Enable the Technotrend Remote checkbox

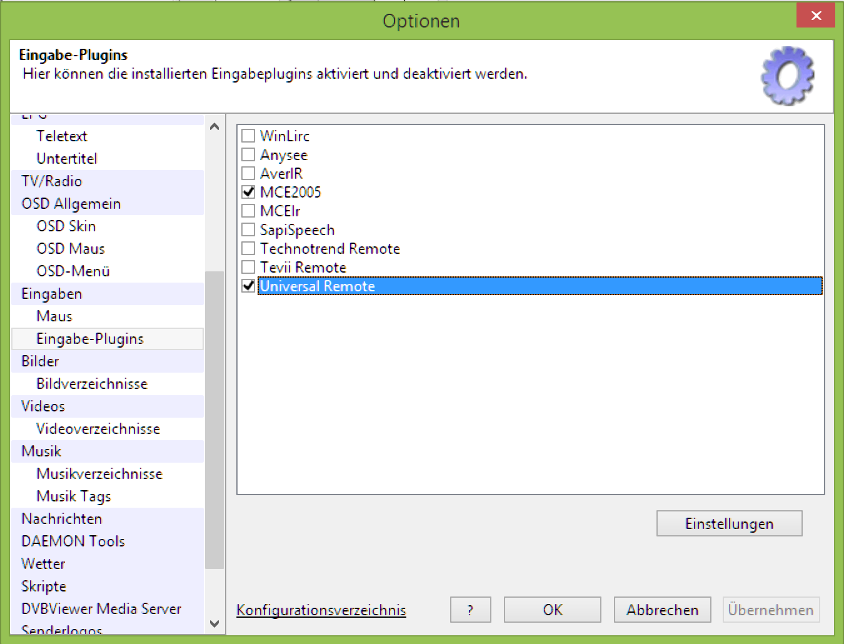pos(248,248)
